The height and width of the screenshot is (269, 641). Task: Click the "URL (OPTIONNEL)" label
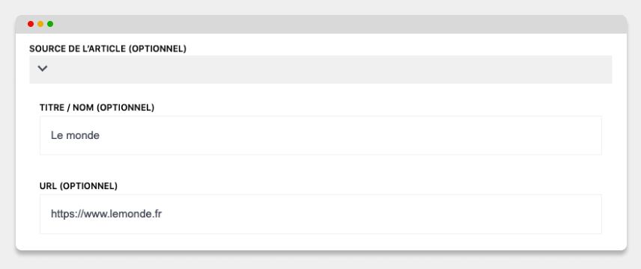tap(79, 186)
